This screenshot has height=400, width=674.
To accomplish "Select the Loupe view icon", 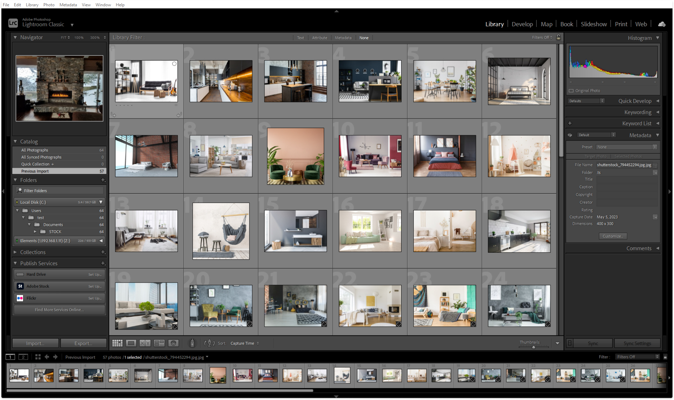I will tap(131, 343).
